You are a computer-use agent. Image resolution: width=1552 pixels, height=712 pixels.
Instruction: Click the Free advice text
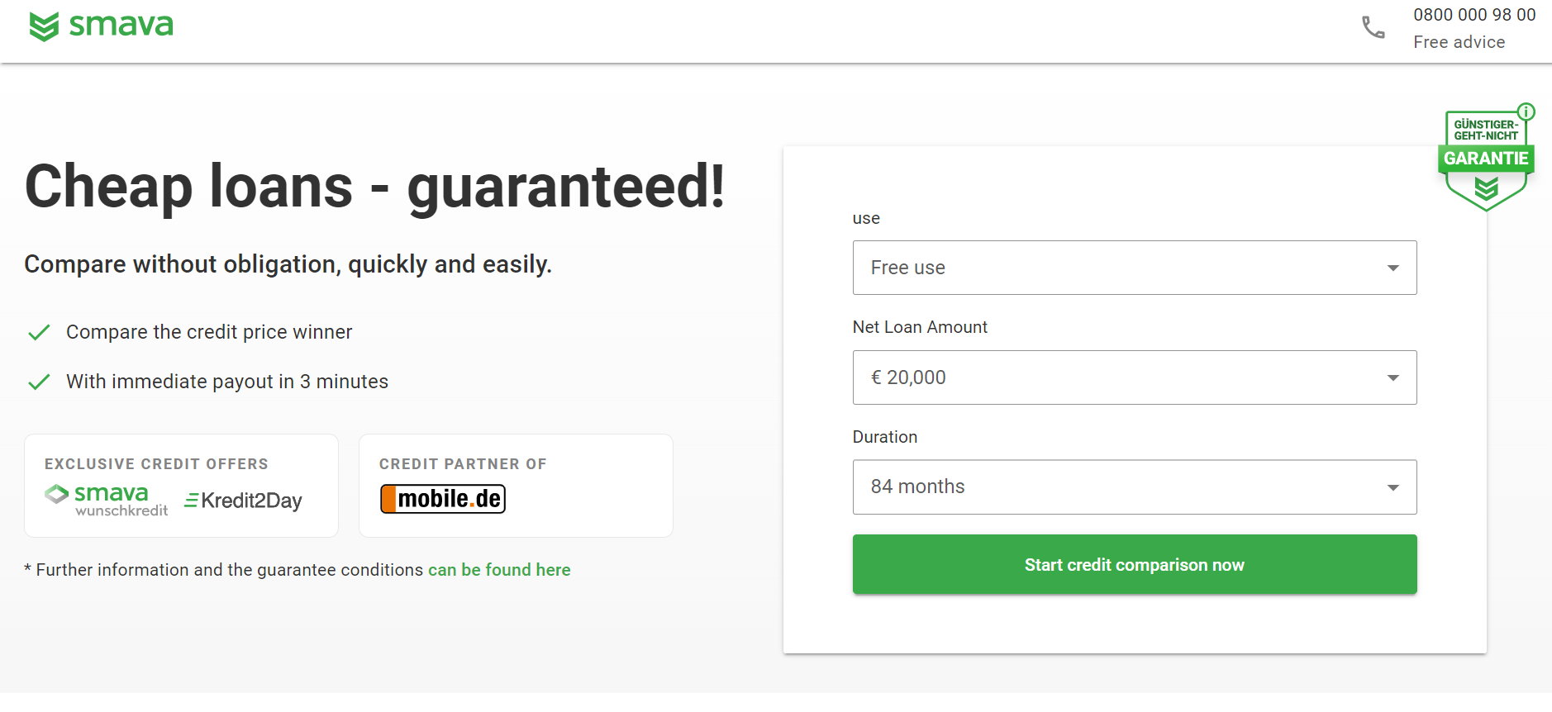1459,42
